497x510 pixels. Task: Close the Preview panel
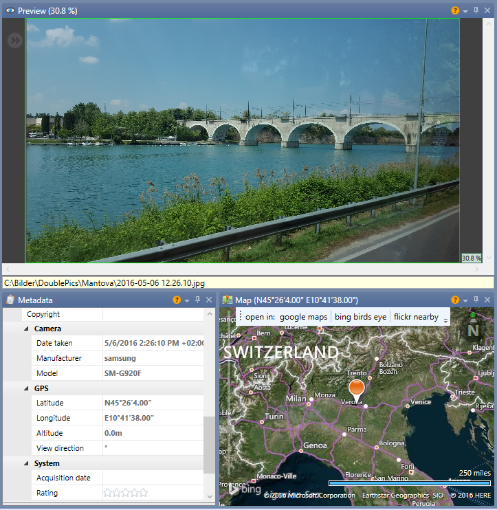pyautogui.click(x=487, y=10)
